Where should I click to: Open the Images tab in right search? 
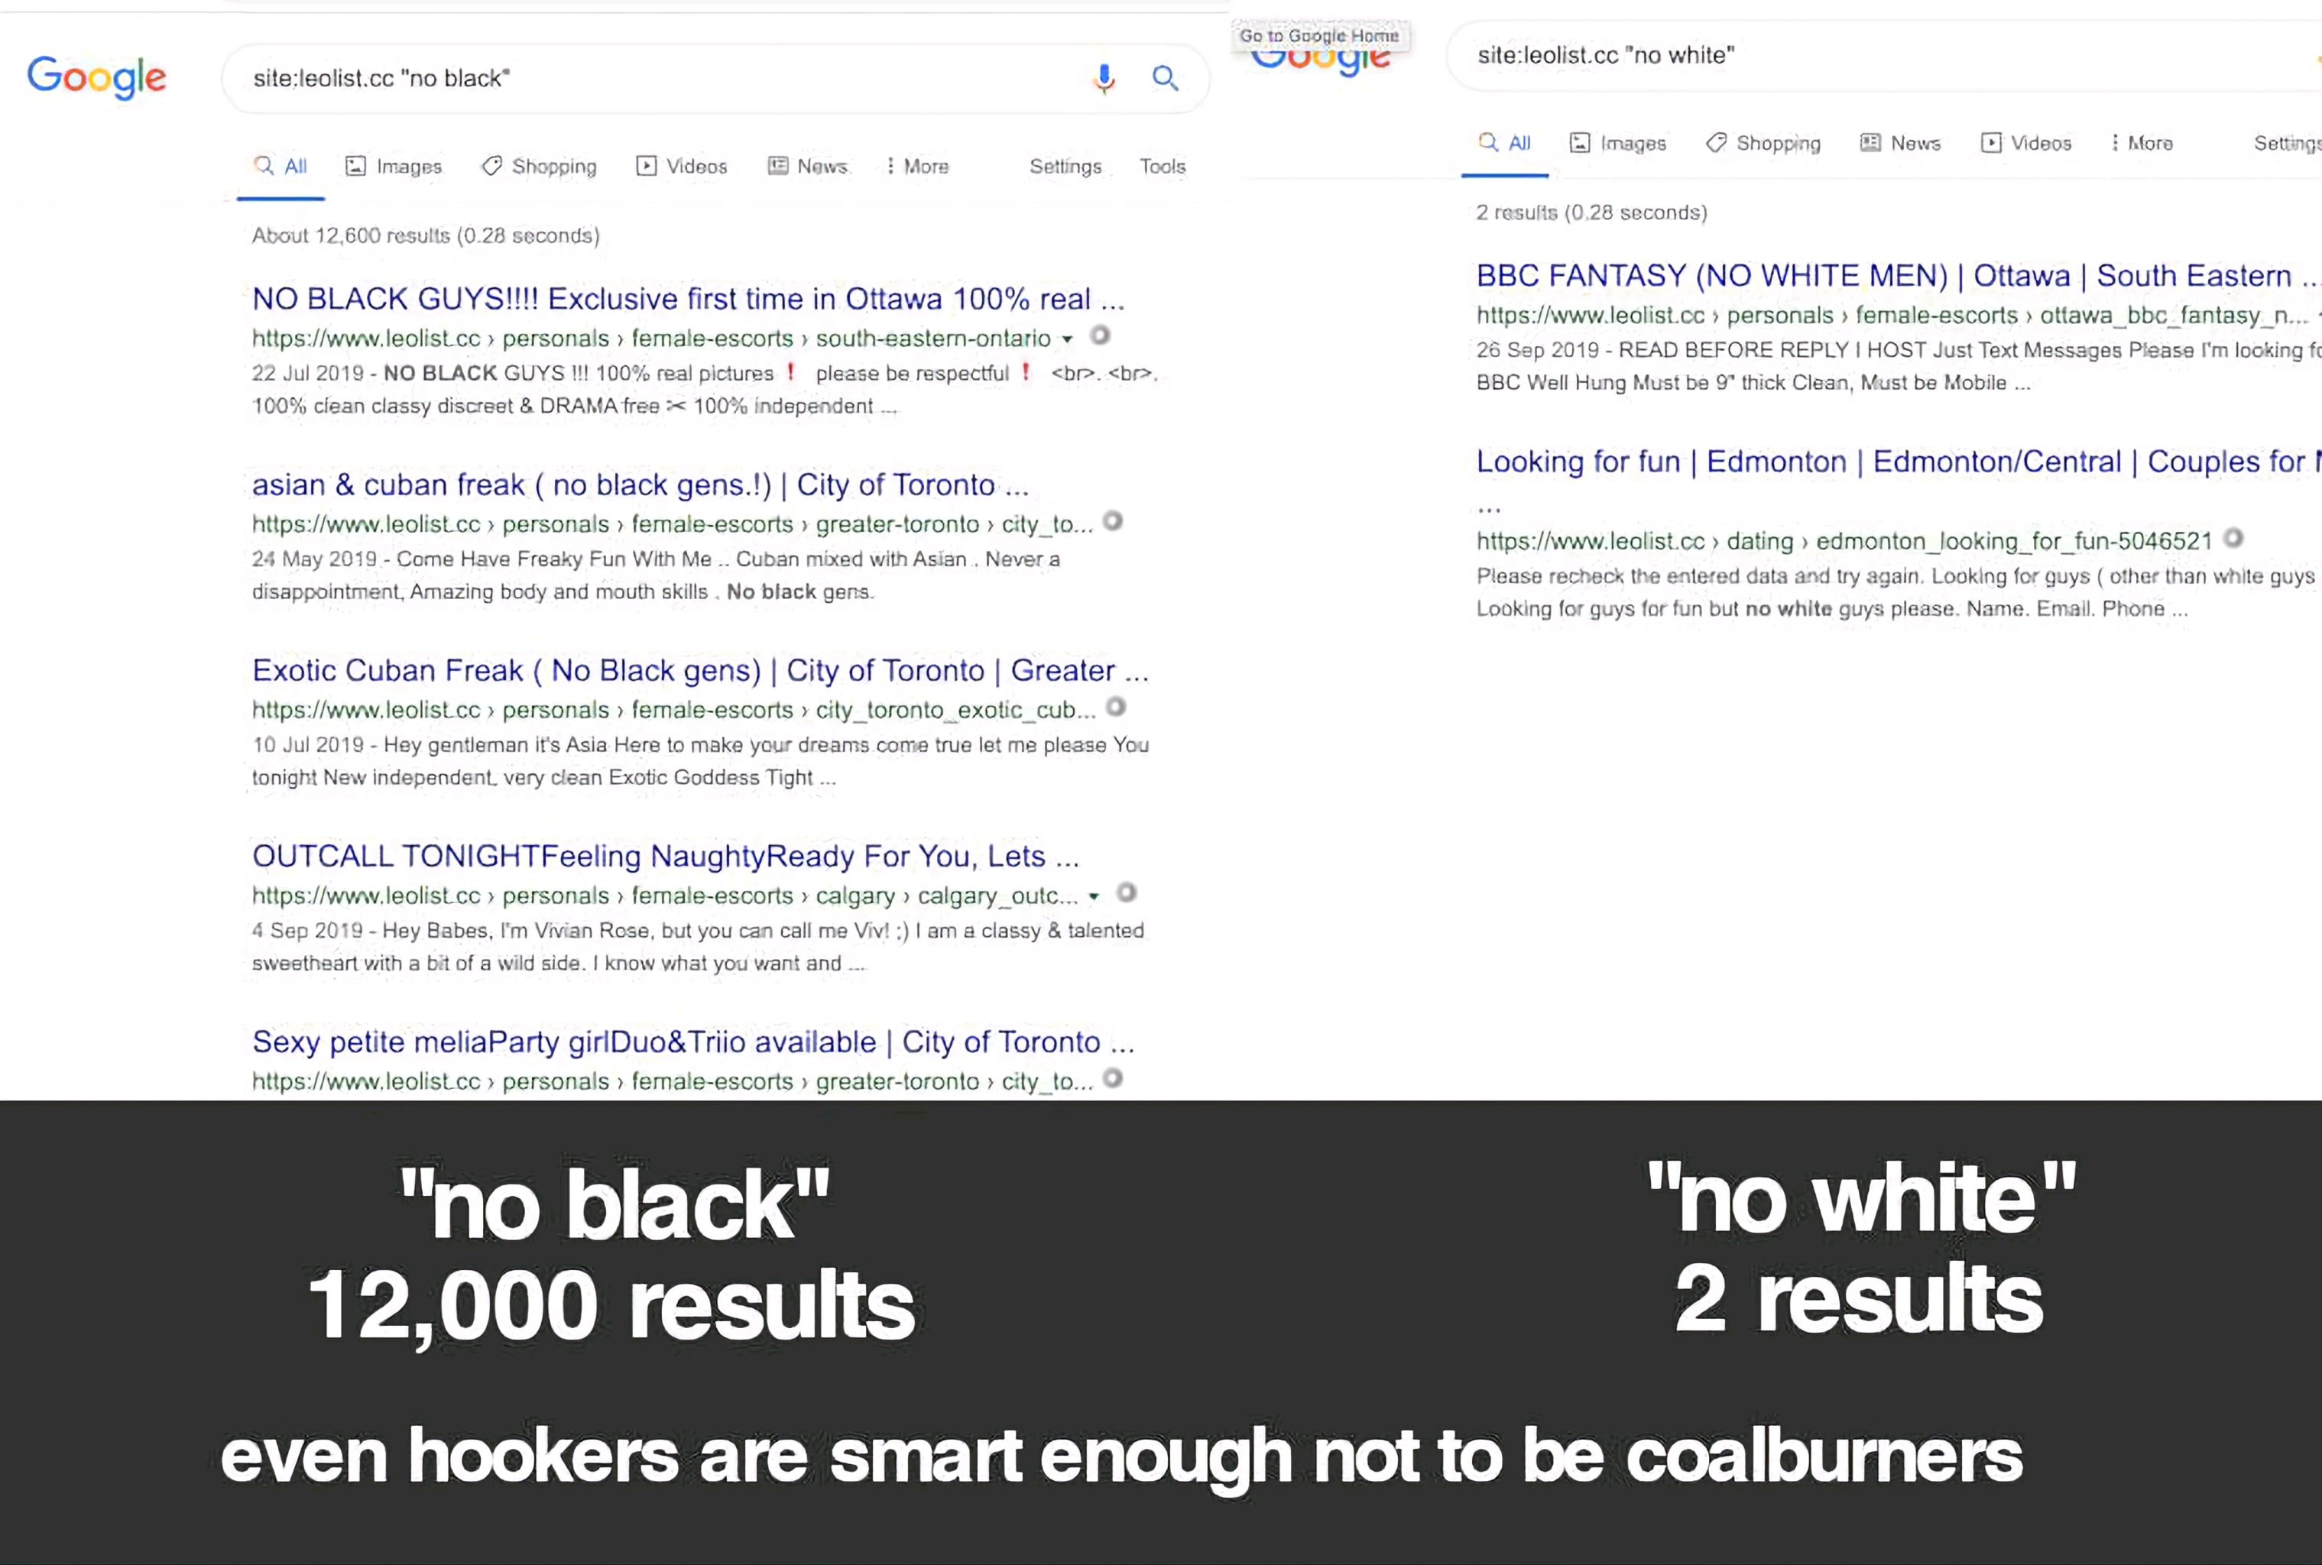[1617, 143]
